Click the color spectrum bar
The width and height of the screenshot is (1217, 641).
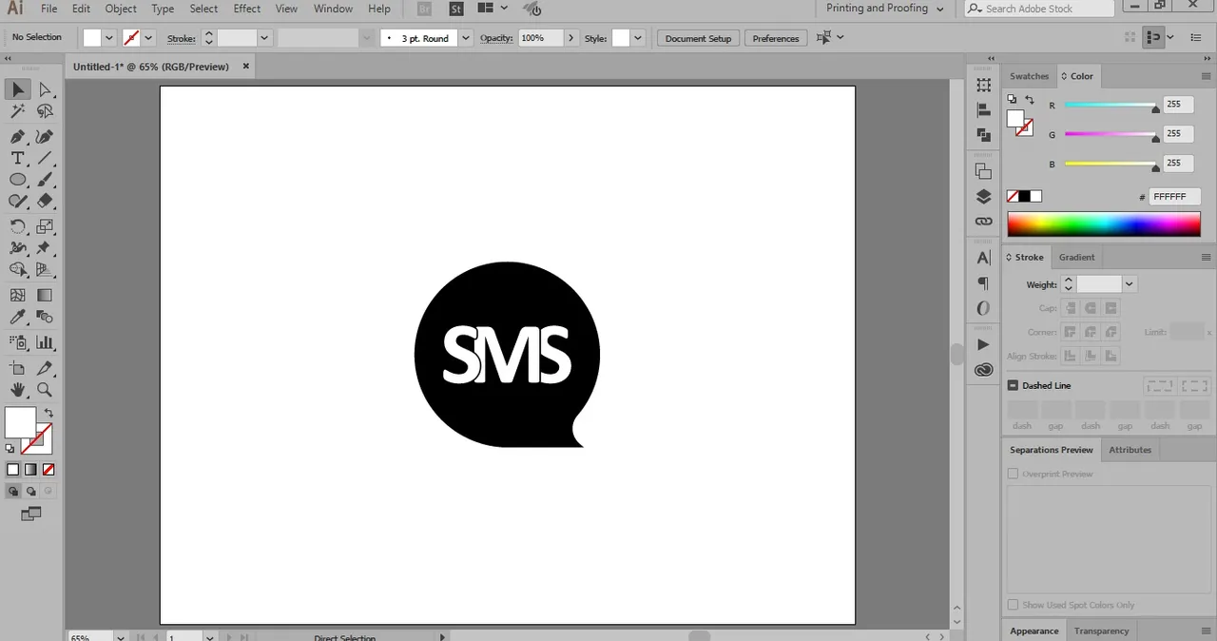pos(1104,224)
